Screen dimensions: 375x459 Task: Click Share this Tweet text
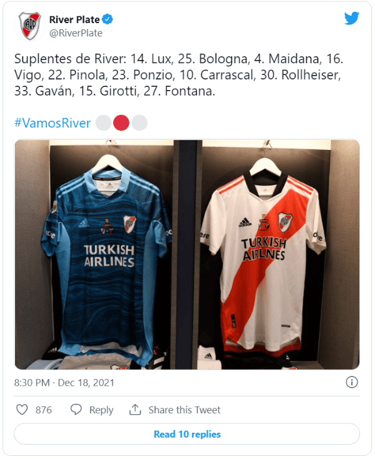coord(184,410)
